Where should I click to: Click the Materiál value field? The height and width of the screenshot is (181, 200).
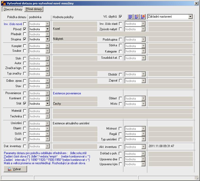click(123, 111)
